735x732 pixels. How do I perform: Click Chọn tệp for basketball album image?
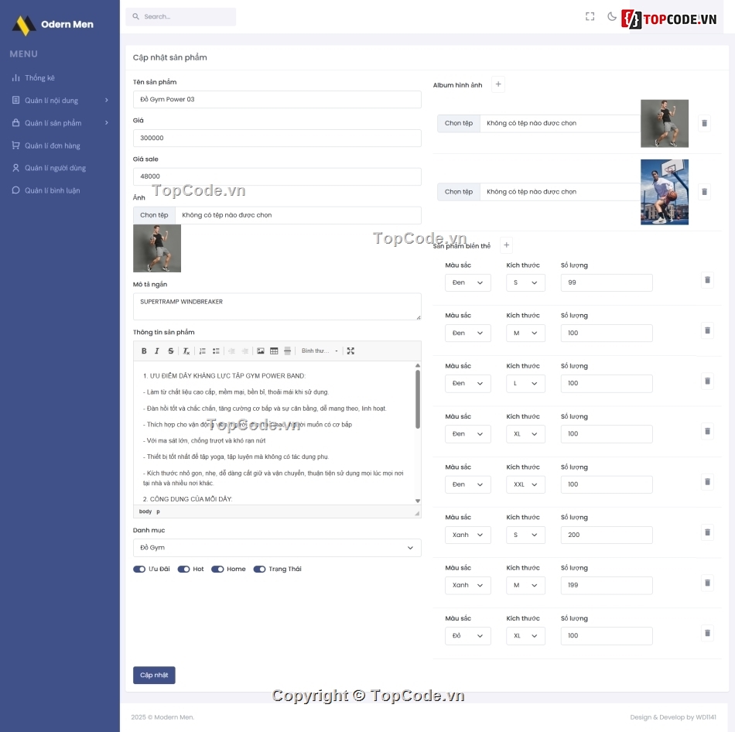coord(459,192)
